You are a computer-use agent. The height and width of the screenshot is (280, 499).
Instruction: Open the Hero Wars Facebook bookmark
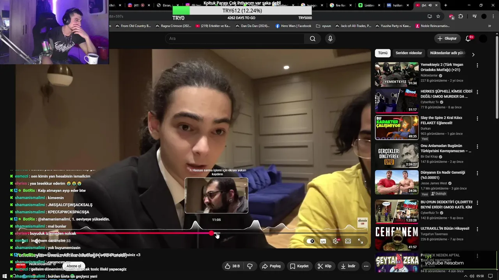[x=293, y=26]
